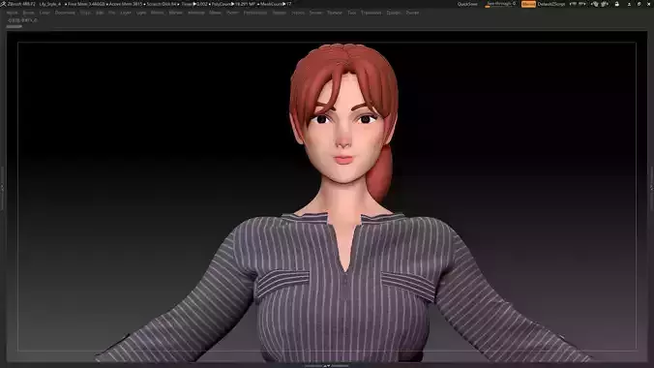The image size is (654, 368).
Task: Expand the bottom tray divider arrows
Action: pos(327,365)
